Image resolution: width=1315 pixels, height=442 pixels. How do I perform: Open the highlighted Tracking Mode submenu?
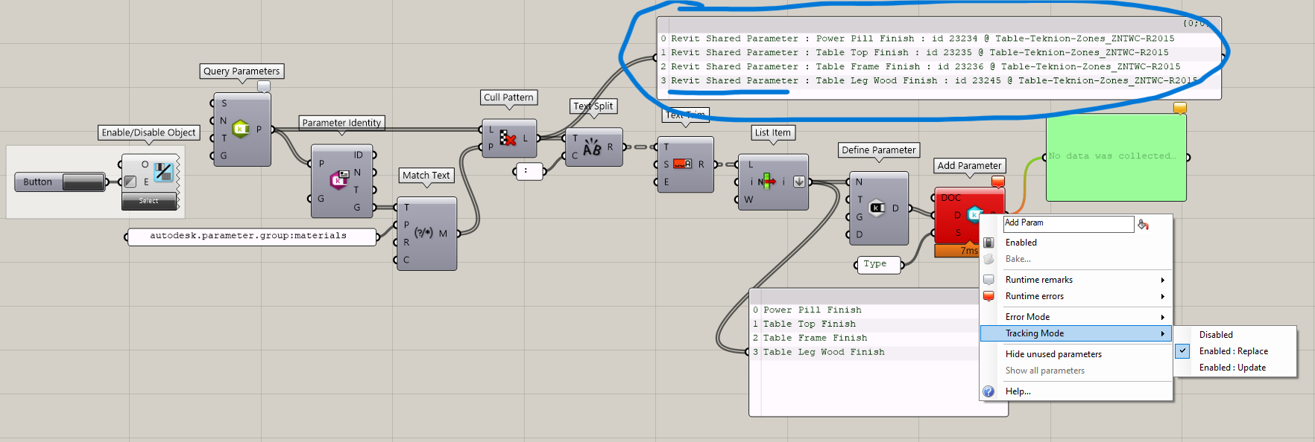(1076, 333)
